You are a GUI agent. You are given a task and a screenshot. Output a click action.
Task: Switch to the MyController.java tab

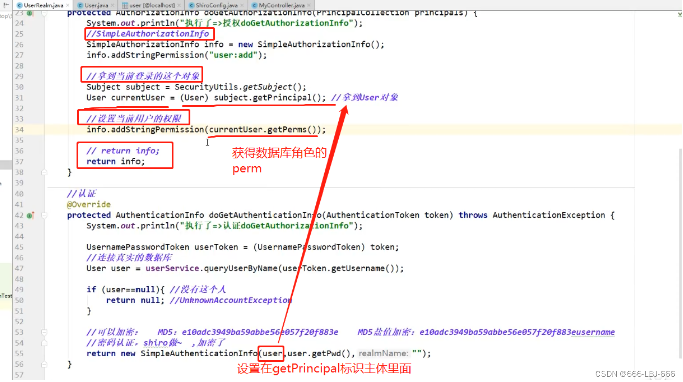click(x=282, y=5)
